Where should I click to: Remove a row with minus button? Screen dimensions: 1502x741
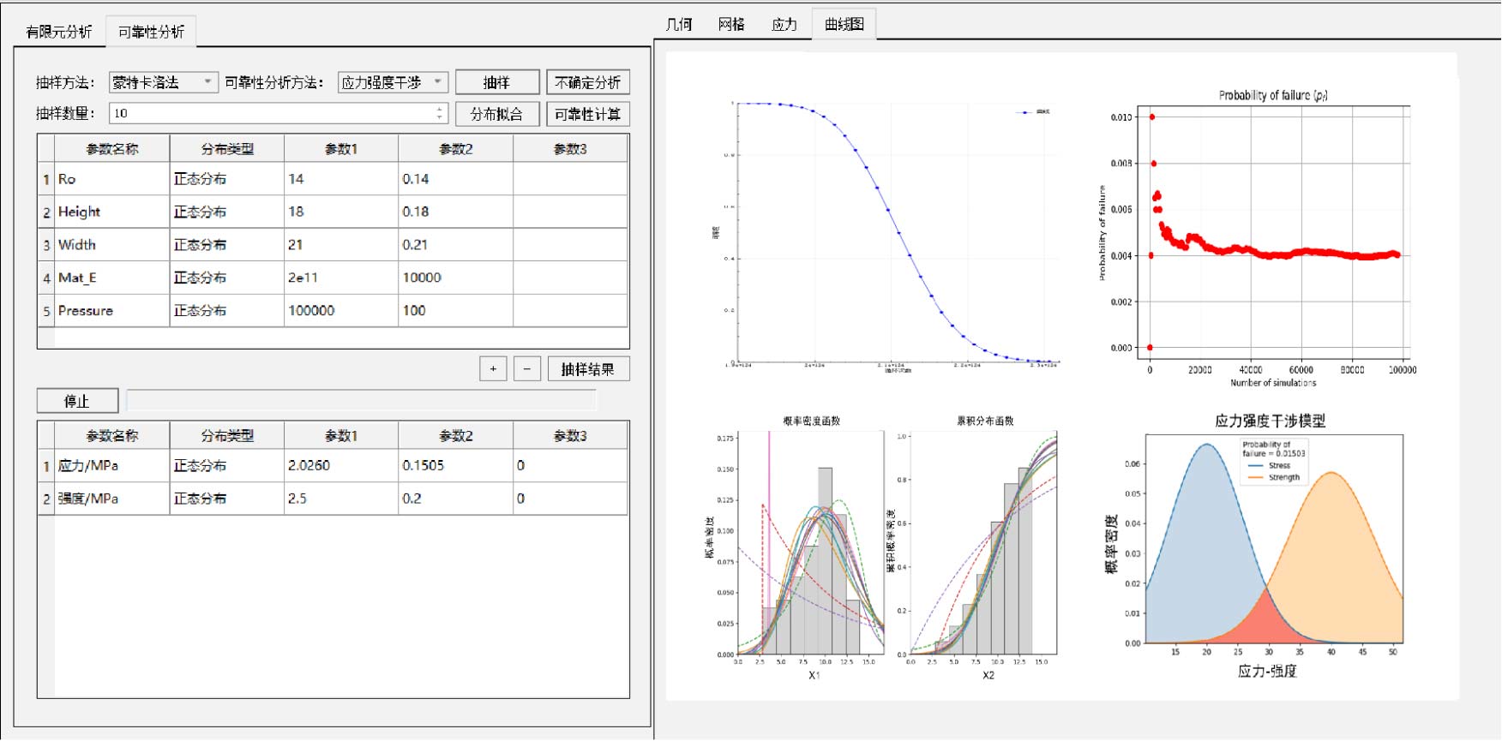coord(527,369)
